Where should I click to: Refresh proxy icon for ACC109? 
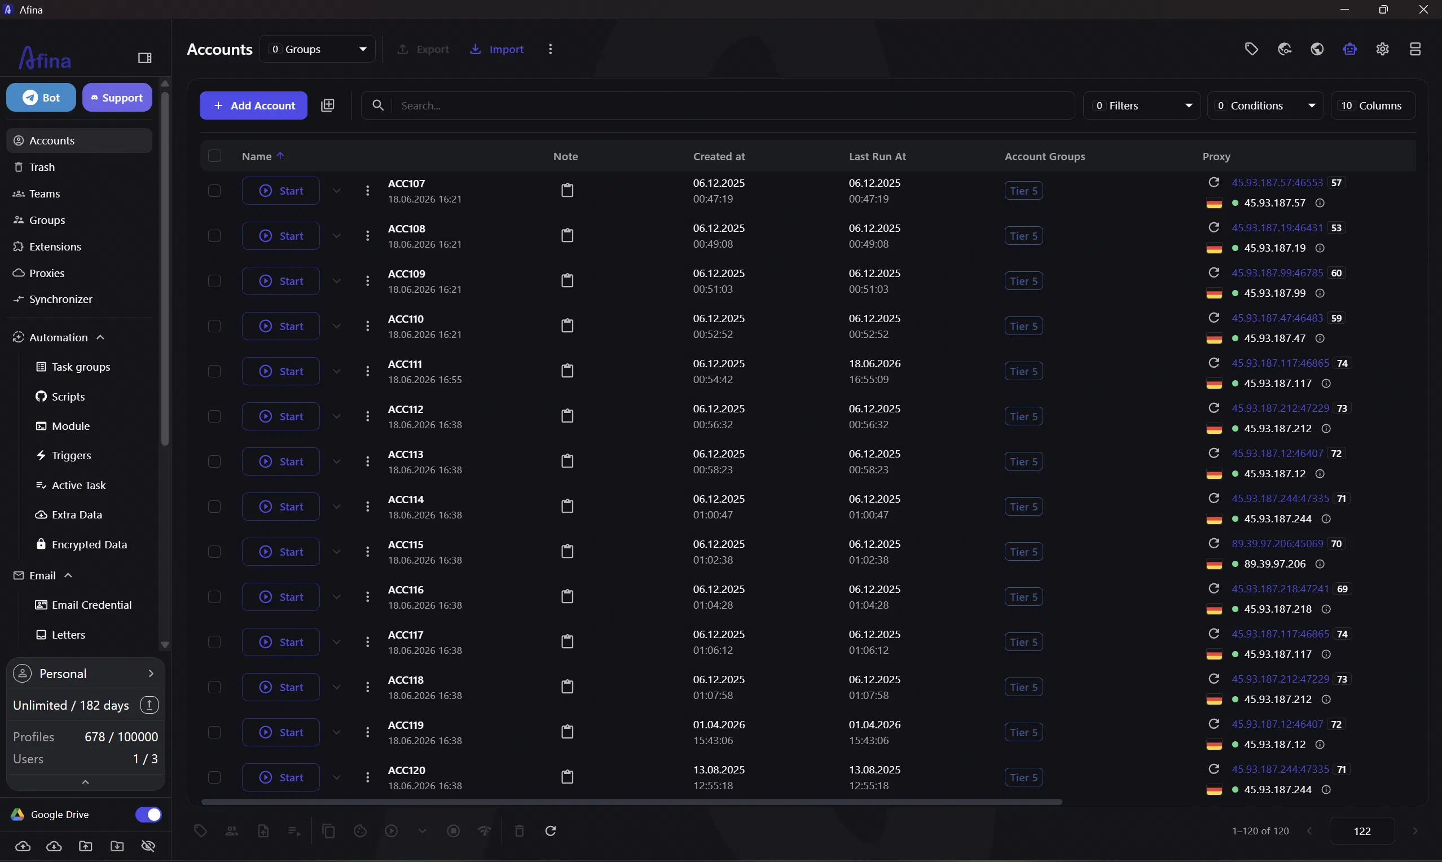[1214, 273]
